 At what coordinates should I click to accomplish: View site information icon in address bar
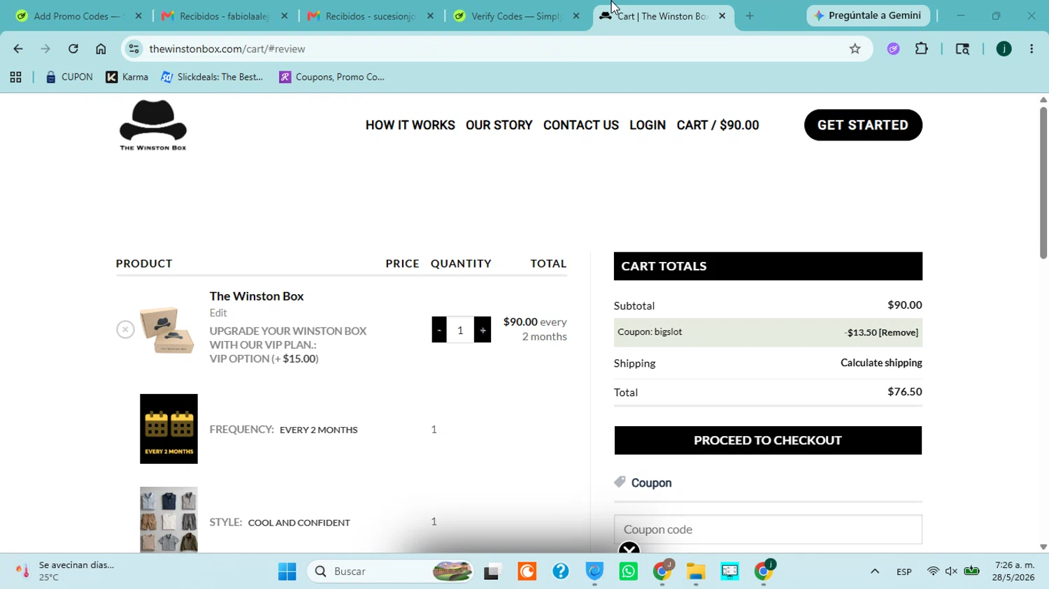[x=134, y=49]
